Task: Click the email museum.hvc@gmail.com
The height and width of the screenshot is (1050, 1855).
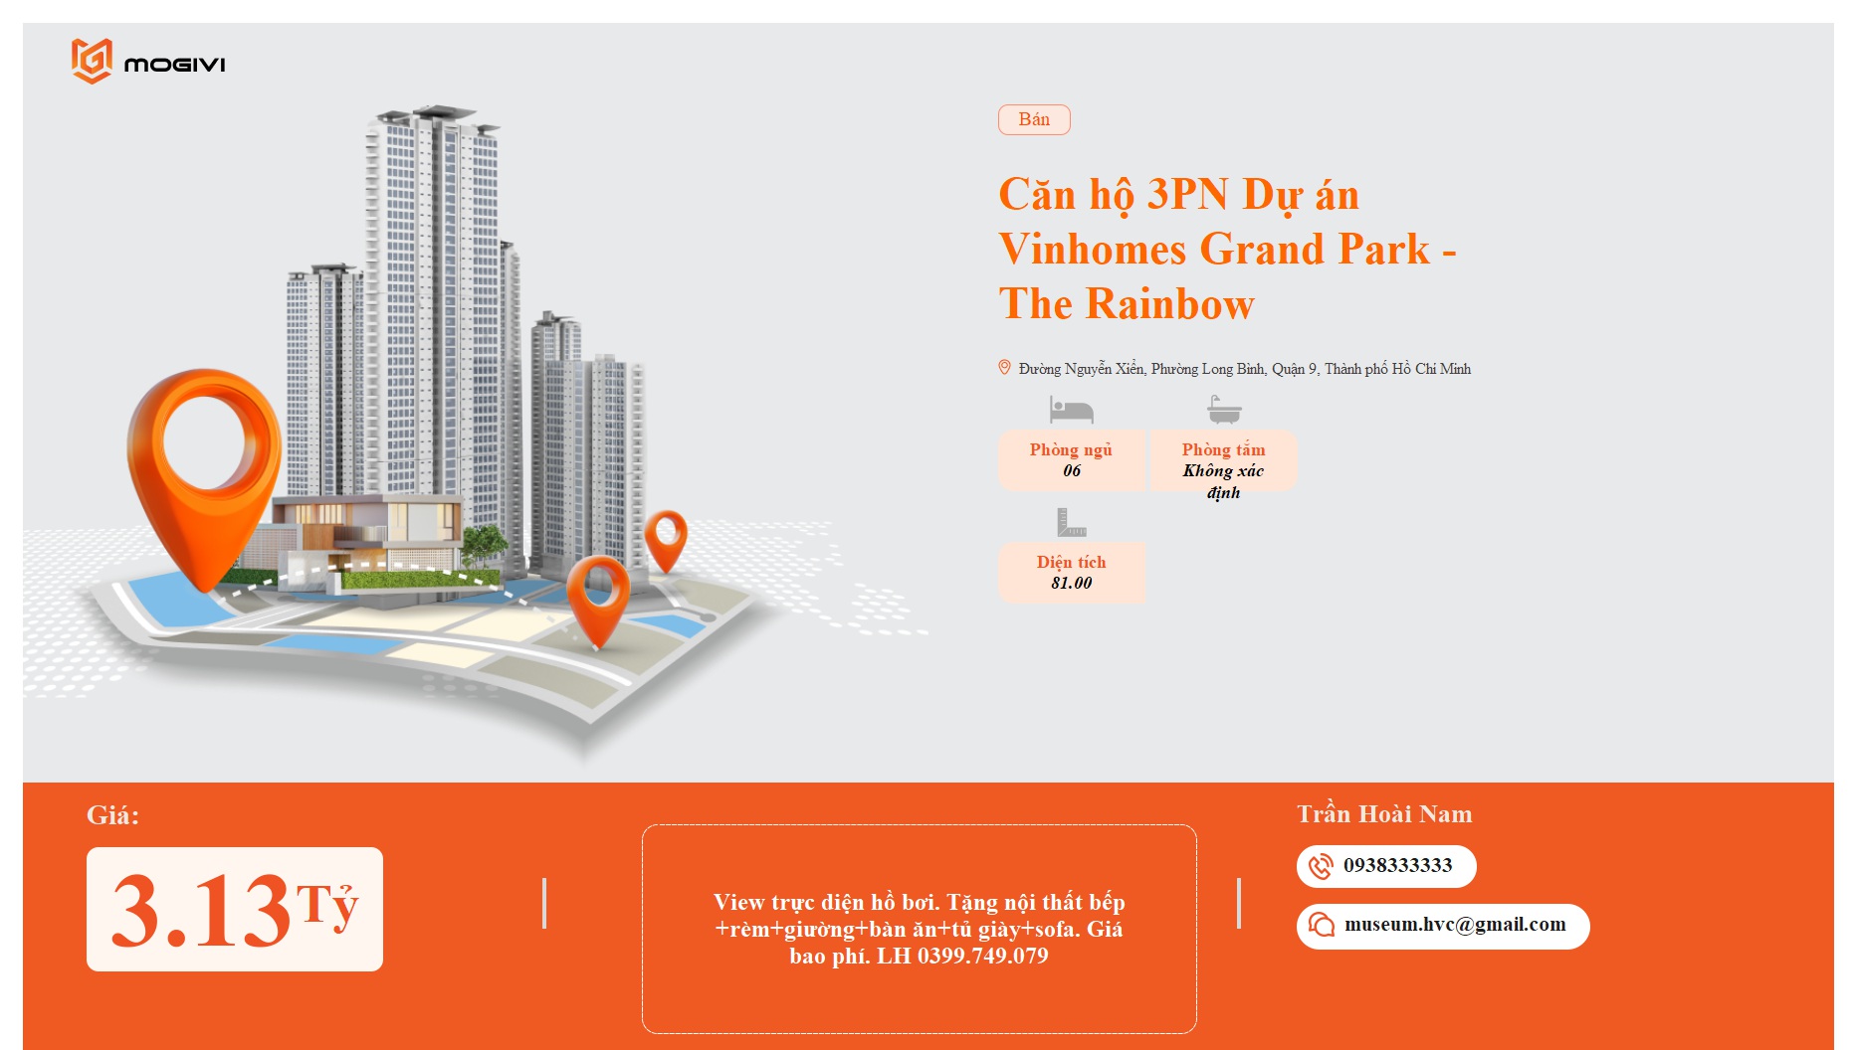Action: coord(1455,925)
